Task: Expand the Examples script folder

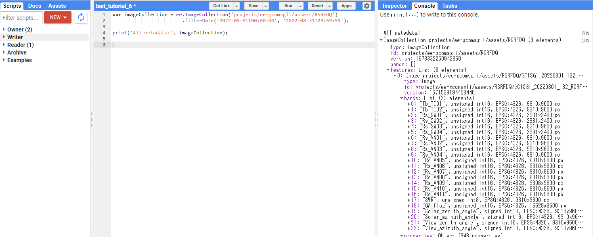Action: pyautogui.click(x=4, y=60)
